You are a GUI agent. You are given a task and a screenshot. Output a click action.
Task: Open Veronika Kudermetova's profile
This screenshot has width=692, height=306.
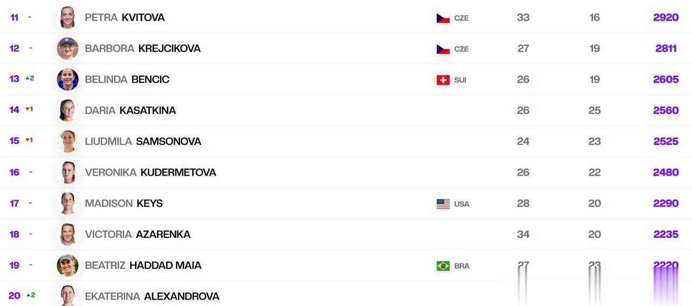click(150, 172)
